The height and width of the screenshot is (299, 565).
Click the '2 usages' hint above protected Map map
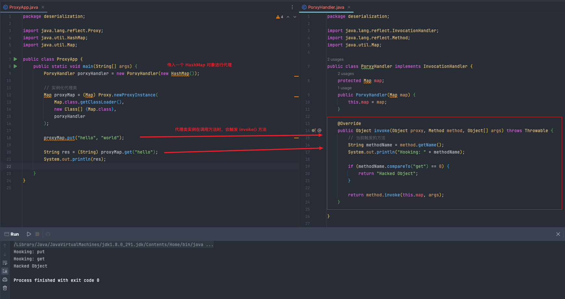pyautogui.click(x=346, y=74)
